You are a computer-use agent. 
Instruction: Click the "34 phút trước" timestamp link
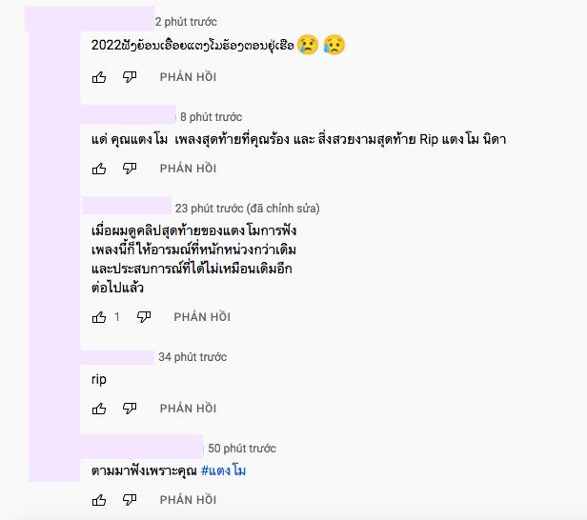[x=192, y=357]
